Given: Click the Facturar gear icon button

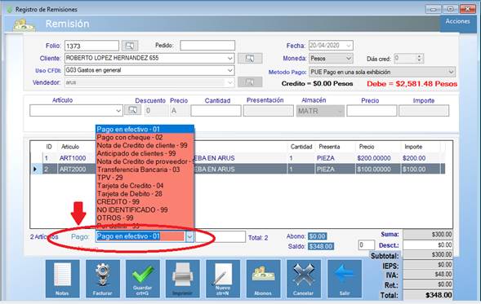Looking at the screenshot, I should (x=103, y=279).
